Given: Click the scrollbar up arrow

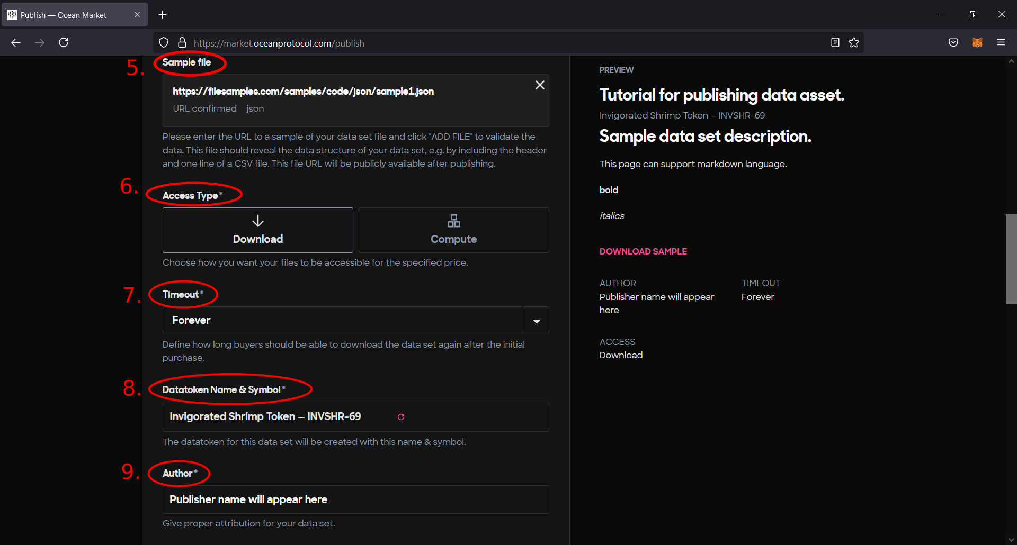Looking at the screenshot, I should point(1011,61).
